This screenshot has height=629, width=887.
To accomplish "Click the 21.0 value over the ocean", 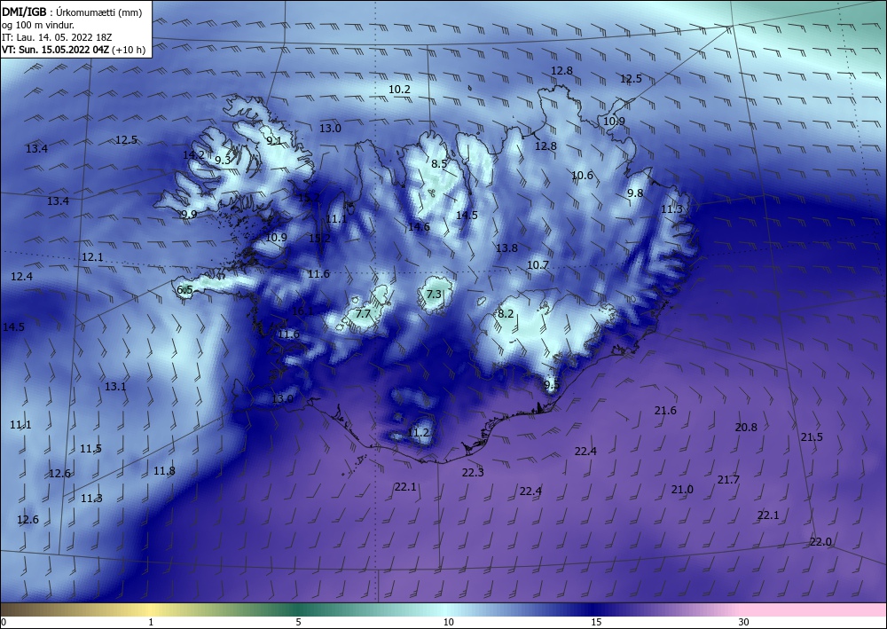I will click(x=682, y=490).
